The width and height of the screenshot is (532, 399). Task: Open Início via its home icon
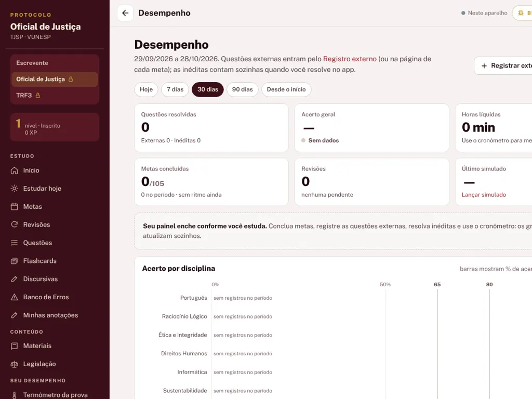click(x=14, y=170)
